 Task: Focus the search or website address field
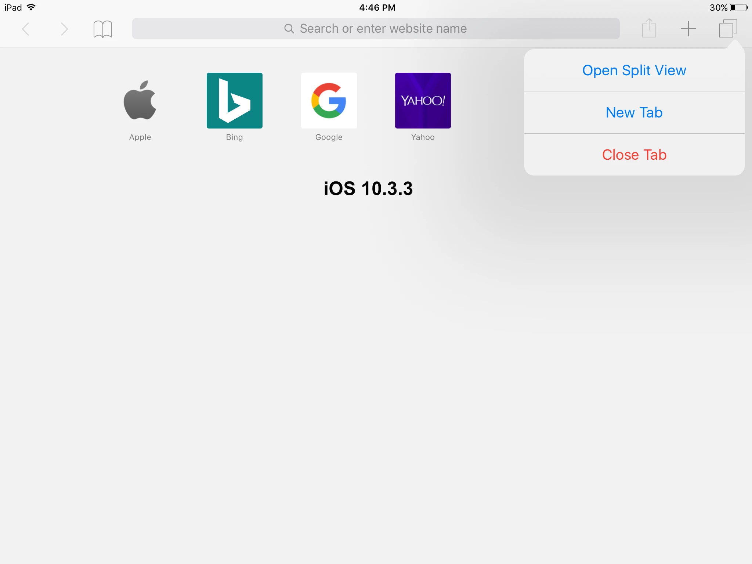click(376, 29)
